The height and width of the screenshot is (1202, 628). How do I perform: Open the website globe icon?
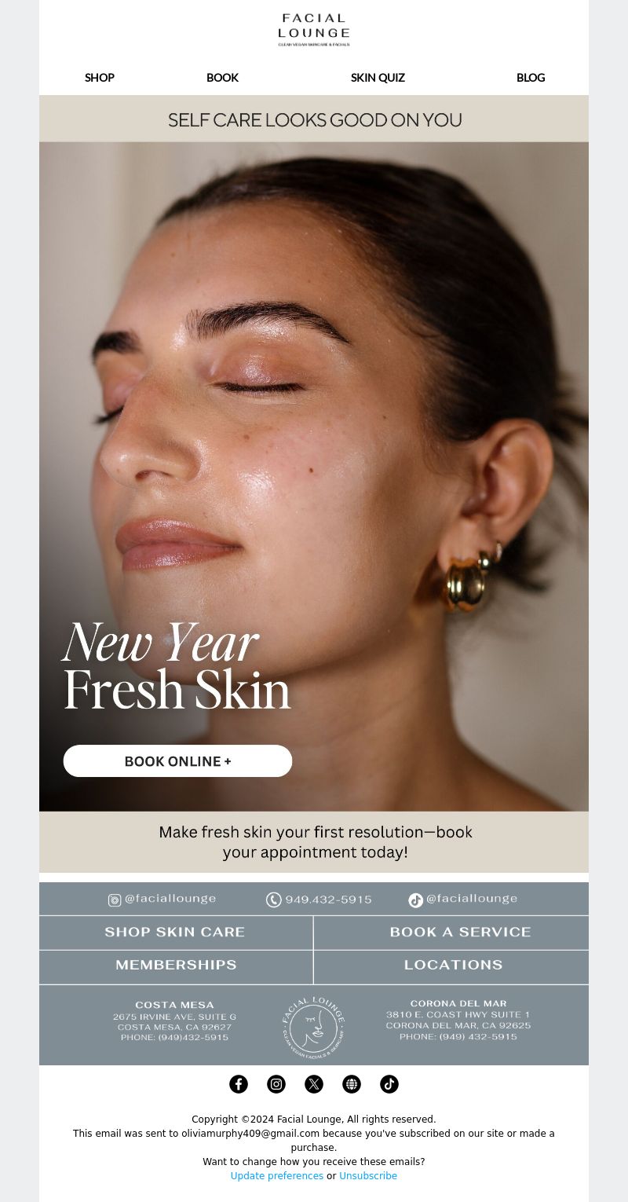[352, 1084]
